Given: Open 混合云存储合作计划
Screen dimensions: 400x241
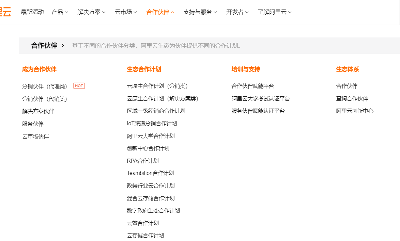Looking at the screenshot, I should pos(151,198).
